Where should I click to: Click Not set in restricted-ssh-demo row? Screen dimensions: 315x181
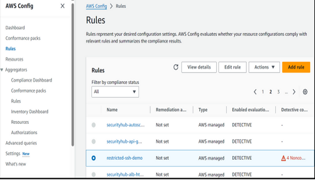[x=162, y=158]
